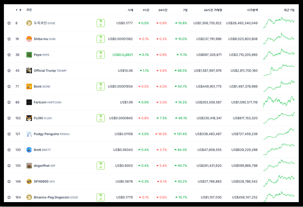View FLOKI 7-day sparkline chart

click(x=279, y=118)
